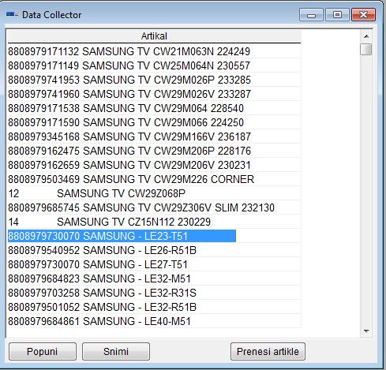Select row 8808979540952 SAMSUNG - LE26-R51B
Image resolution: width=386 pixels, height=370 pixels.
(154, 250)
